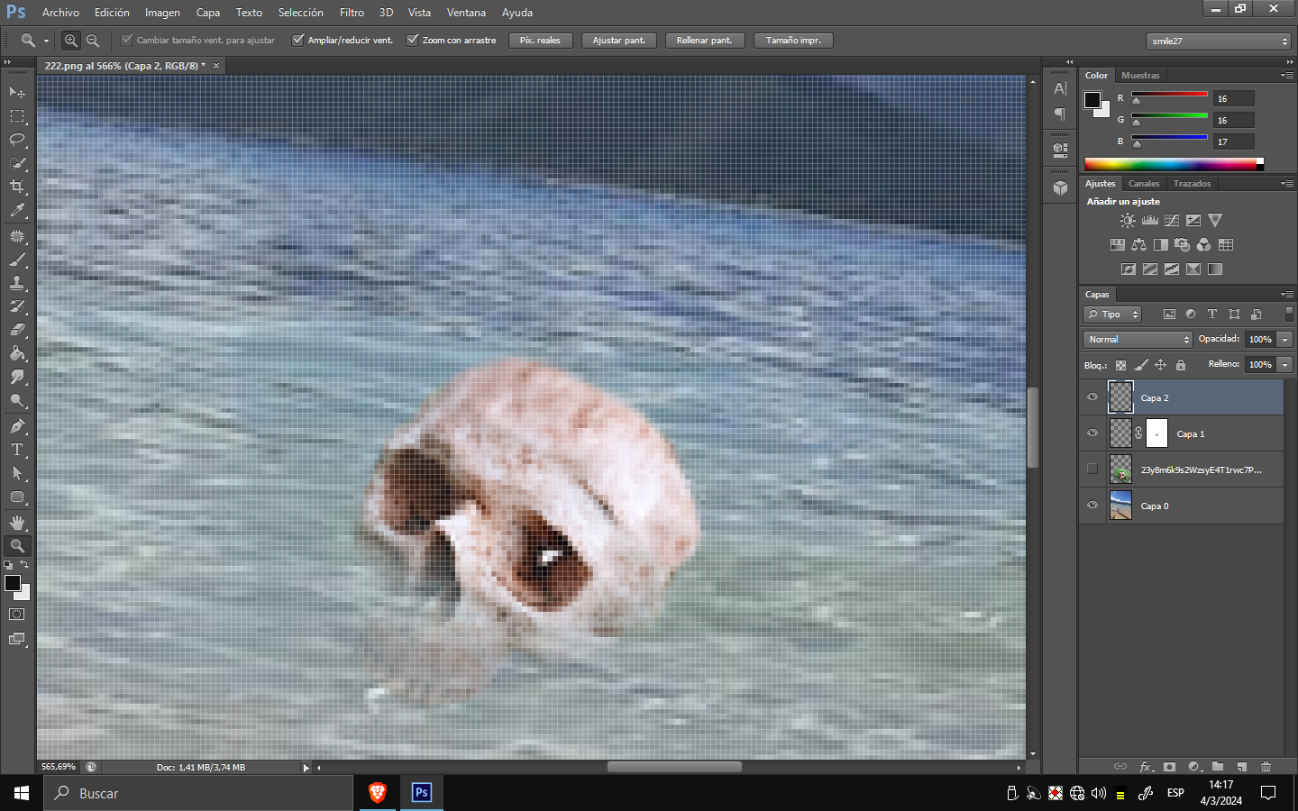Viewport: 1298px width, 811px height.
Task: Hide the Capa 2 layer
Action: coord(1092,397)
